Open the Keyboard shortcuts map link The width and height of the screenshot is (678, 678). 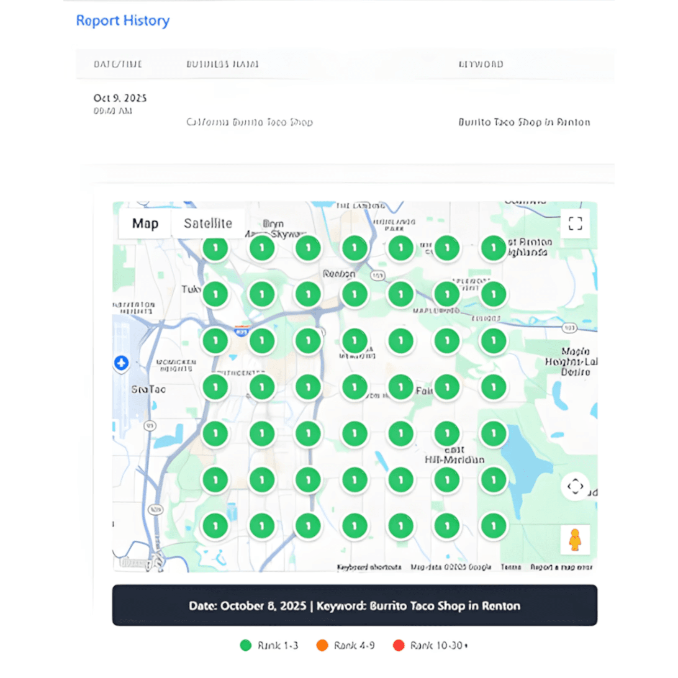[369, 567]
